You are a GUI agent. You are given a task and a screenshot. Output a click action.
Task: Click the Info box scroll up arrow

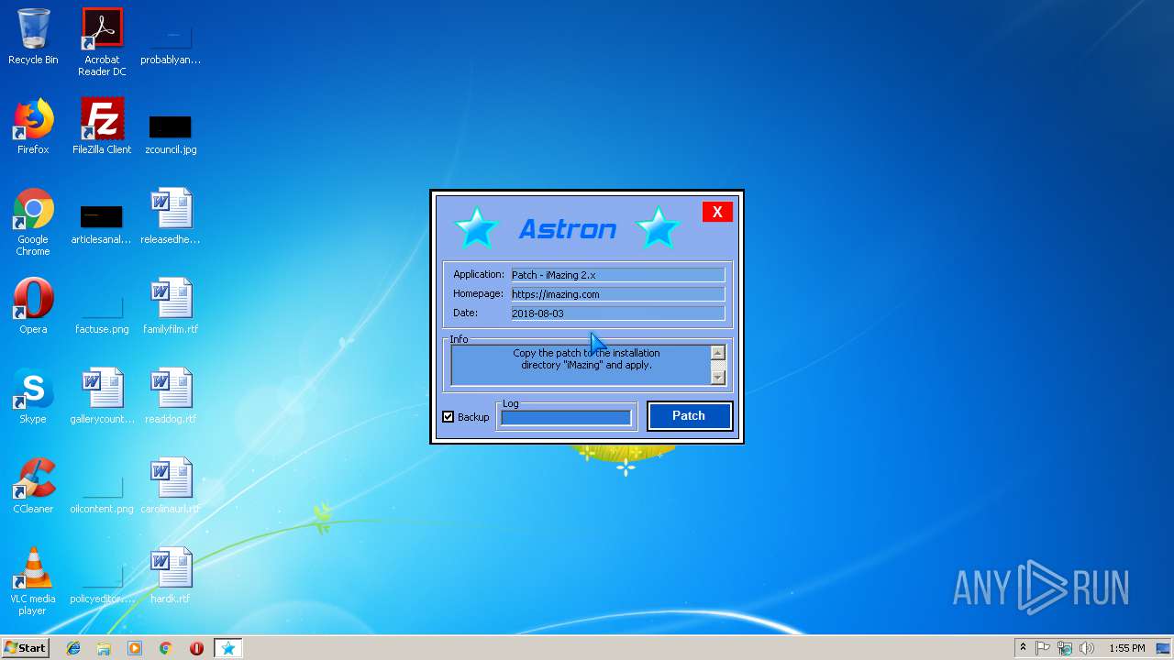click(717, 353)
